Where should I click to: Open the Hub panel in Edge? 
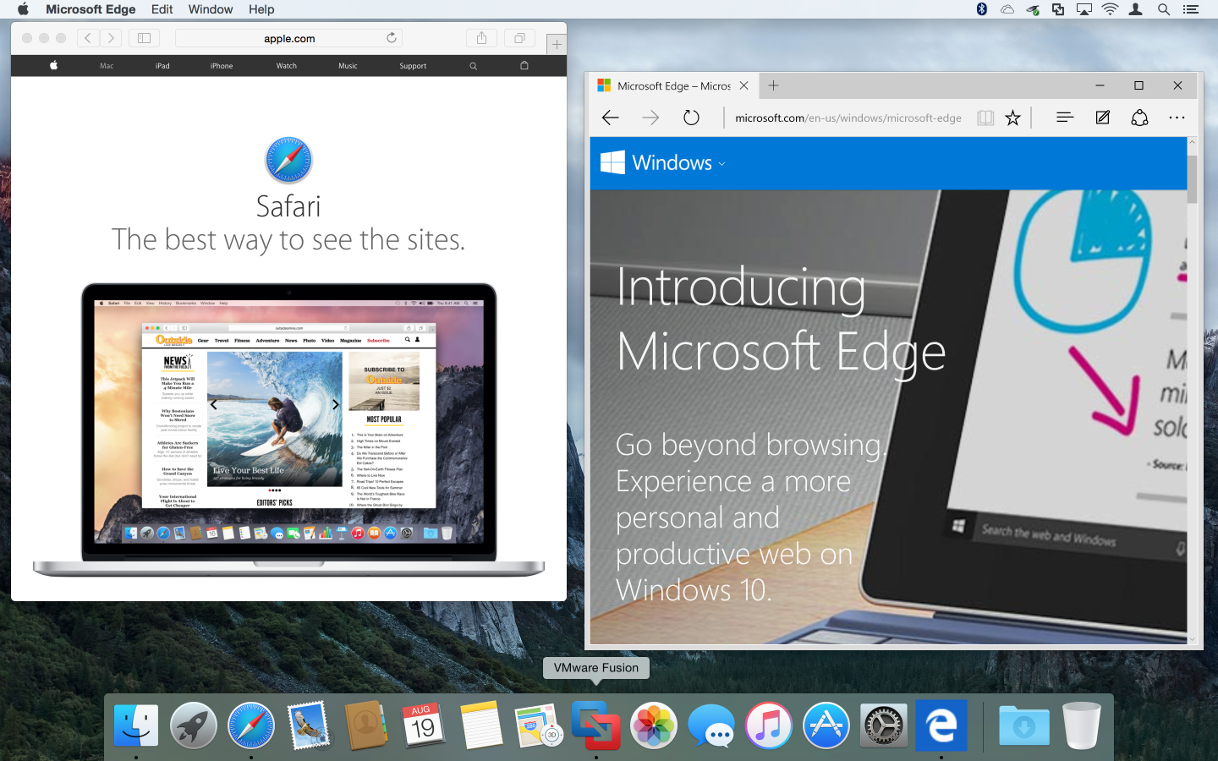[1064, 118]
